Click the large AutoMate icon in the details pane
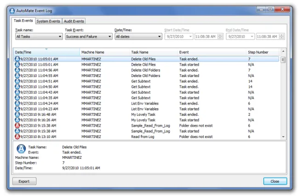Viewport: 299px width, 196px height. coord(21,149)
